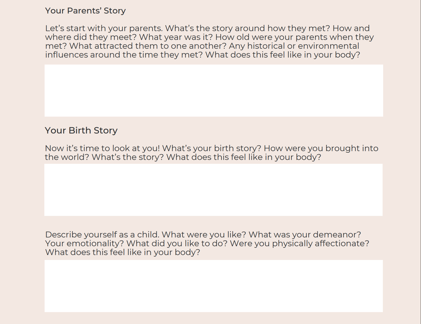This screenshot has height=324, width=421.
Task: Select the childhood description answer box
Action: (214, 286)
